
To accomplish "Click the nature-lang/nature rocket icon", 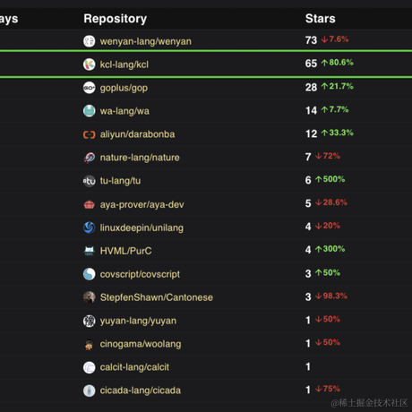I will 89,158.
